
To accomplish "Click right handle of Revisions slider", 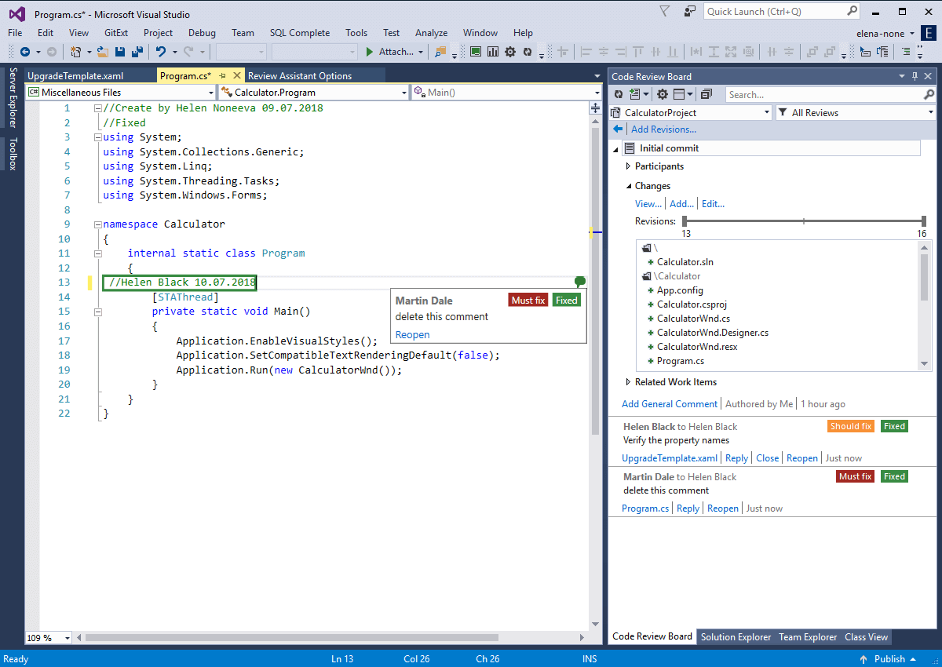I will pyautogui.click(x=924, y=221).
